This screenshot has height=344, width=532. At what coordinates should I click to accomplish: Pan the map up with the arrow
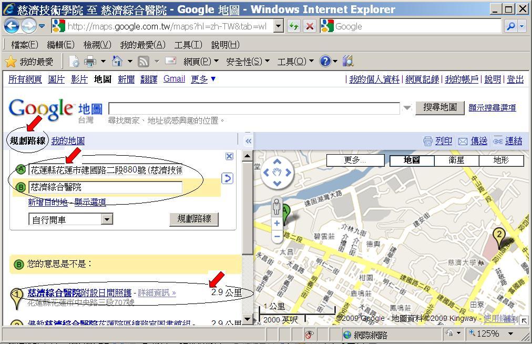pyautogui.click(x=277, y=161)
